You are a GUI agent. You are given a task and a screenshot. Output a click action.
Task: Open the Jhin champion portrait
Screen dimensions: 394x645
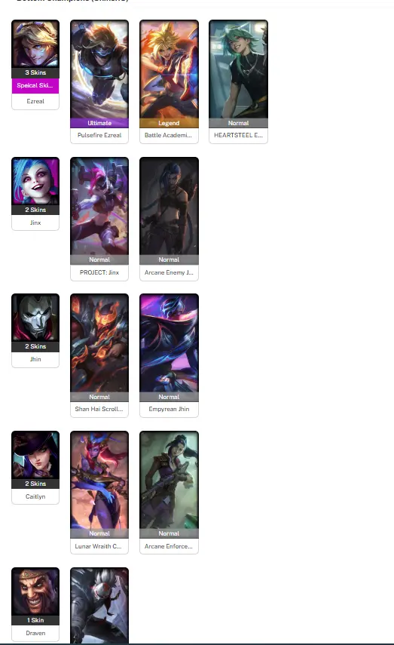pos(35,318)
